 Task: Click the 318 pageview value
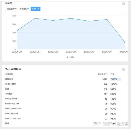tap(106, 89)
